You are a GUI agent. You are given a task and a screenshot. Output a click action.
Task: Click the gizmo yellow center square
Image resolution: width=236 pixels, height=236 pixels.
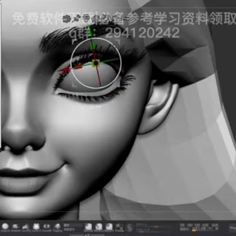(x=96, y=63)
